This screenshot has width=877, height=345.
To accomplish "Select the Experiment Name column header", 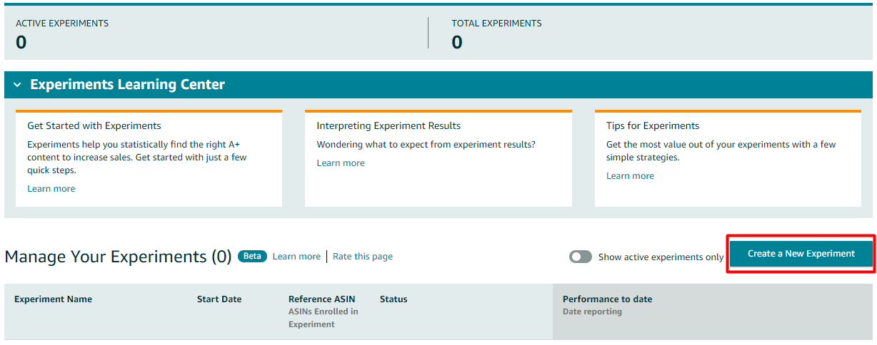I will tap(53, 299).
